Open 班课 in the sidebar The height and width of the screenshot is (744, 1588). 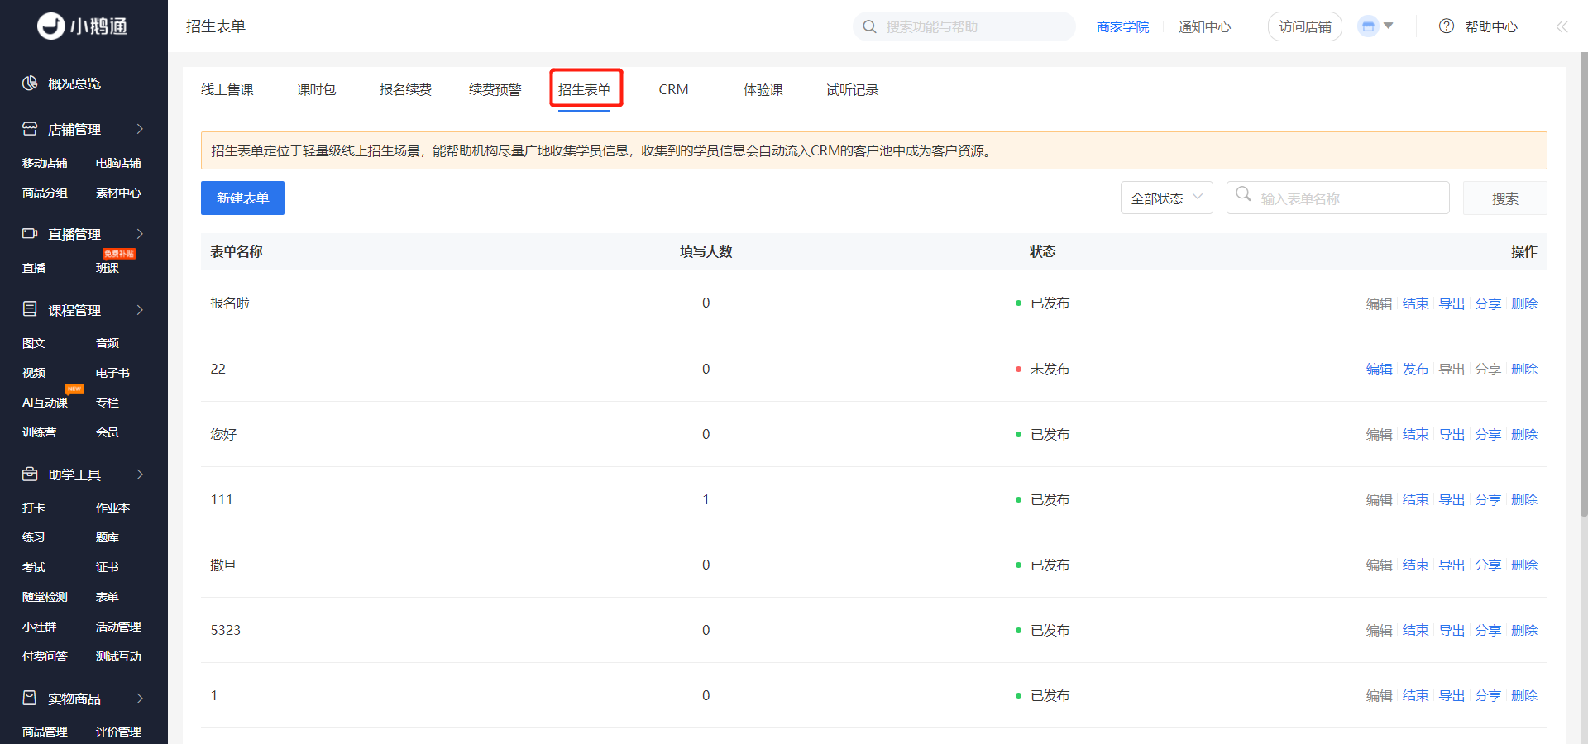pos(108,268)
